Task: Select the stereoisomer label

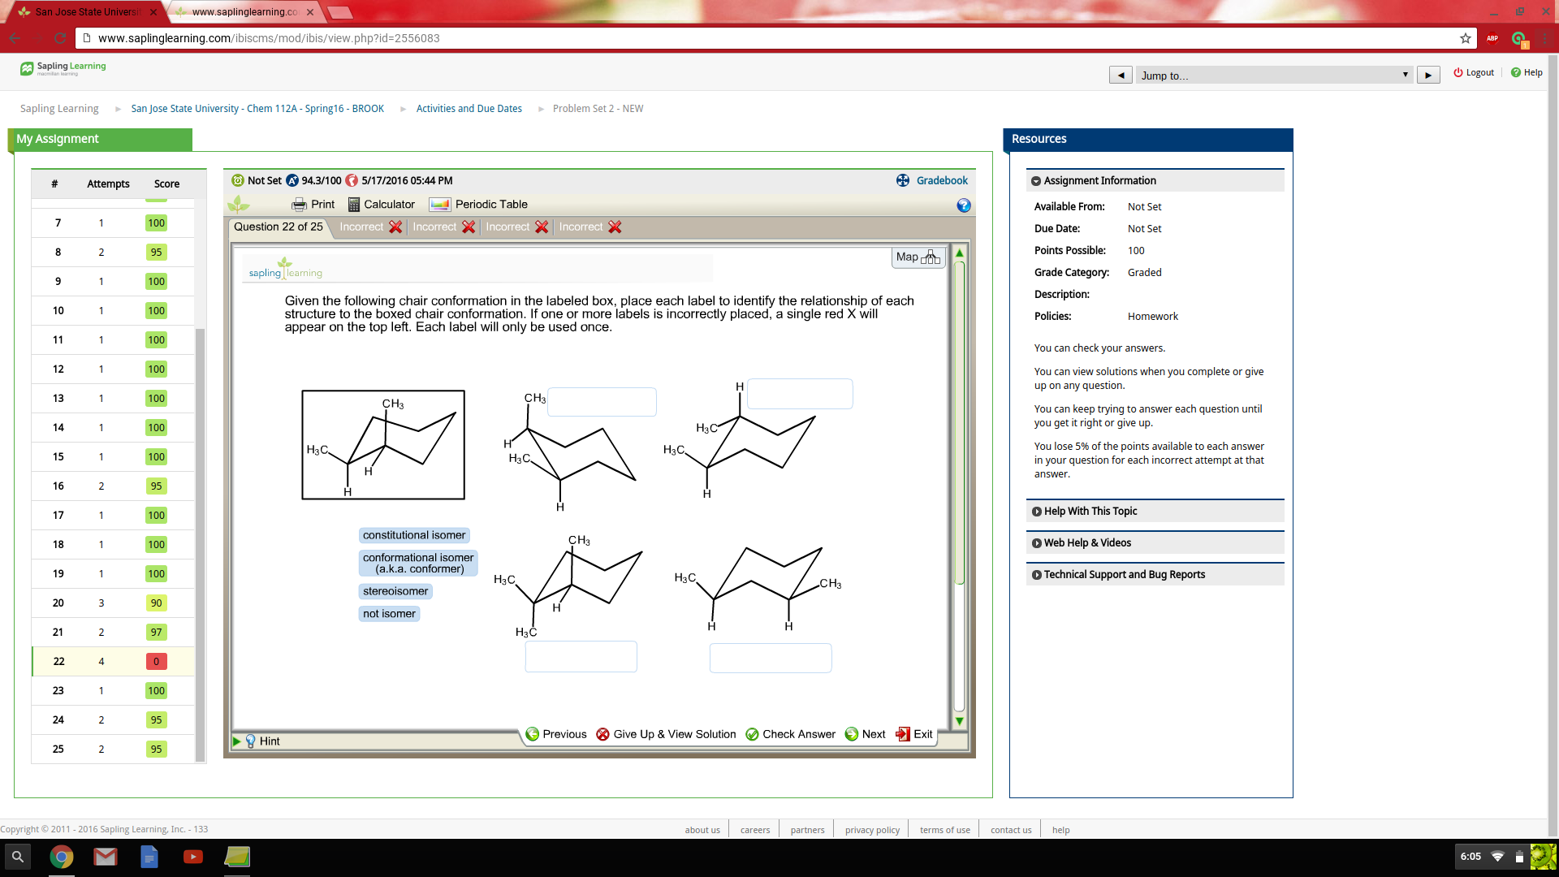Action: click(x=395, y=591)
